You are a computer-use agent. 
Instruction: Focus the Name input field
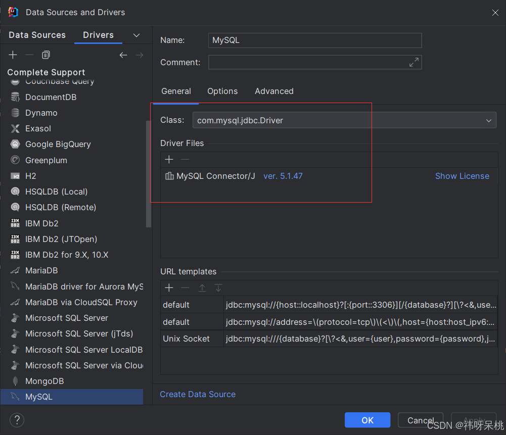[315, 40]
